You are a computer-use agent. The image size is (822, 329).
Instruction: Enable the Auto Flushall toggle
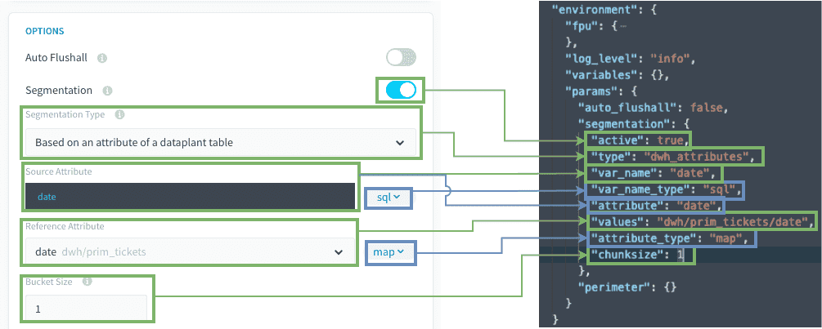tap(401, 57)
